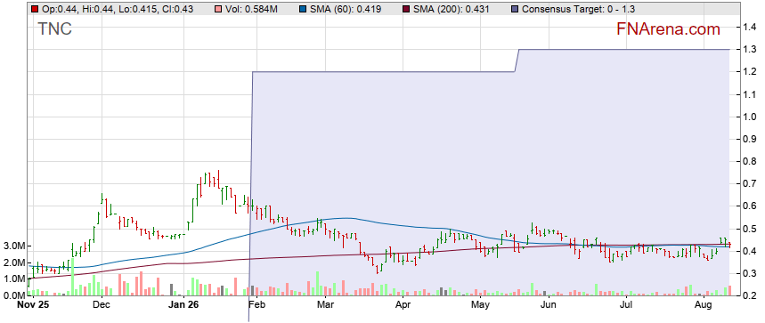This screenshot has height=323, width=765.
Task: Select the Nov 25 label on time axis
Action: 33,305
